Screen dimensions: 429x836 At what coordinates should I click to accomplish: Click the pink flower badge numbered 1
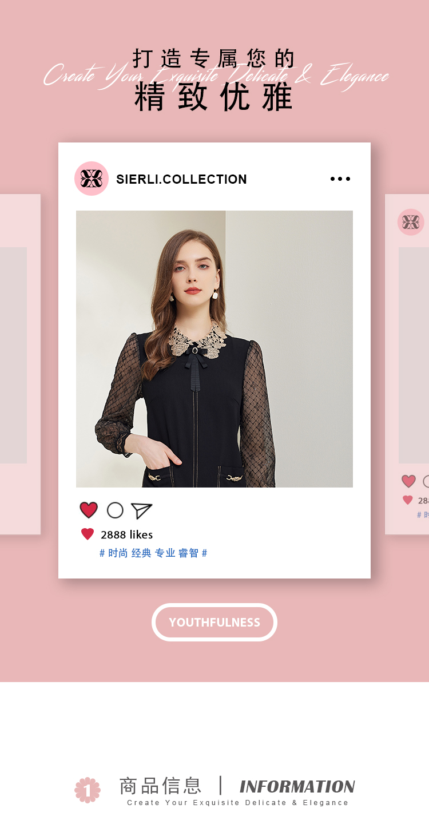point(88,790)
